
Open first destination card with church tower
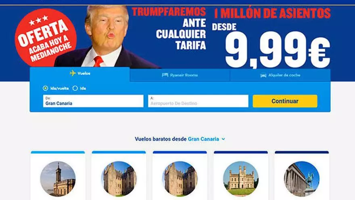tap(58, 175)
